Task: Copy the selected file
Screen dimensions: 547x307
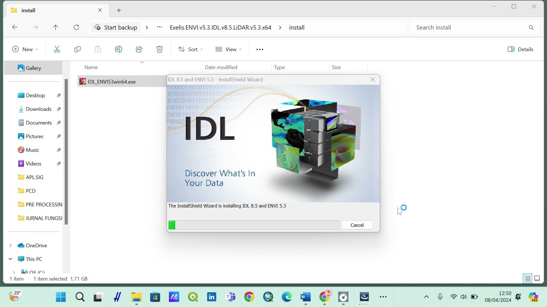Action: point(77,49)
